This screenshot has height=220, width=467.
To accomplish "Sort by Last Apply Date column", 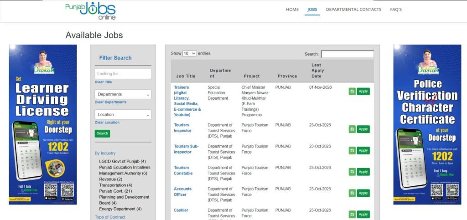I will pos(317,71).
